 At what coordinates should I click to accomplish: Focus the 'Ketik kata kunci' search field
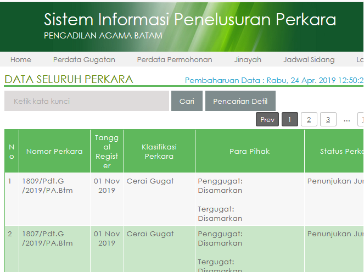point(87,101)
